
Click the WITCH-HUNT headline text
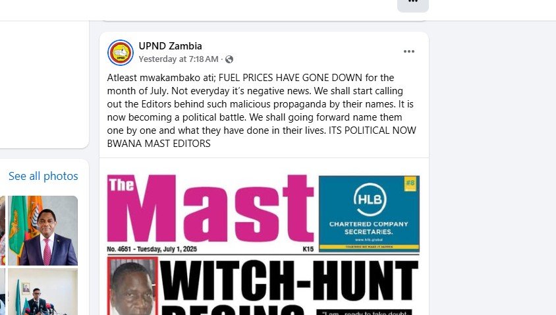coord(289,281)
